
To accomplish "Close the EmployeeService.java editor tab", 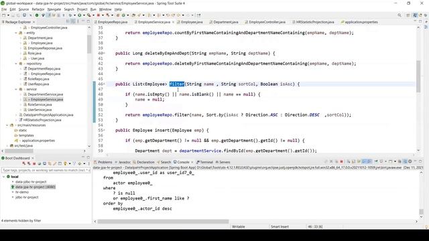I will coord(173,22).
